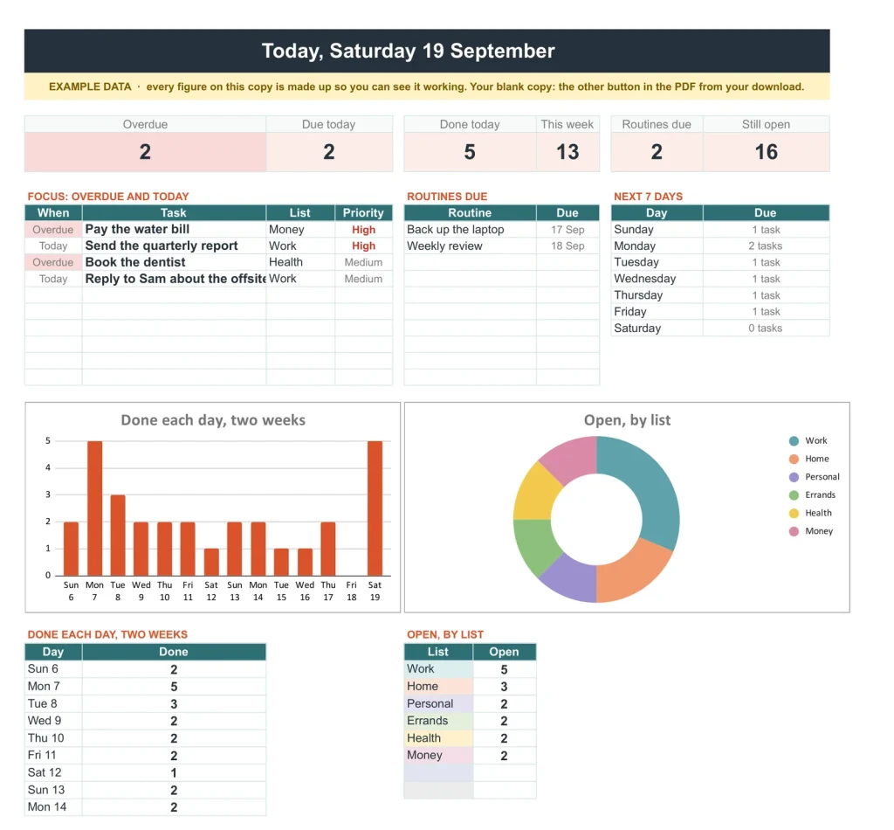The height and width of the screenshot is (830, 894).
Task: Click the Due today count value
Action: point(329,152)
